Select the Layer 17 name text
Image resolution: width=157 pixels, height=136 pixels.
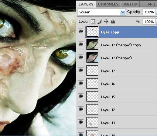[x=108, y=71]
